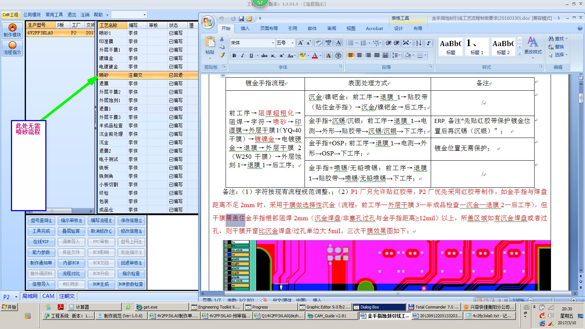This screenshot has width=585, height=329.
Task: Open the 公用模块 menu in CAM app
Action: [32, 15]
